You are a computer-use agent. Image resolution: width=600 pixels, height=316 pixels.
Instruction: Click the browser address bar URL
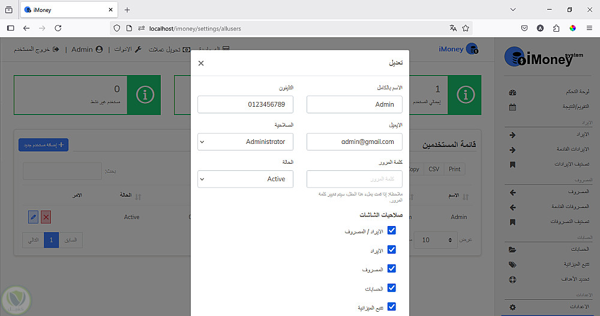click(195, 28)
